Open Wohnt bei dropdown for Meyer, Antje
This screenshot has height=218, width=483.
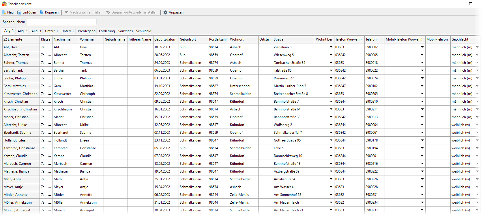[331, 187]
